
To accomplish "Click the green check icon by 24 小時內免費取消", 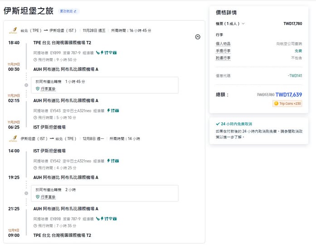I will point(218,123).
